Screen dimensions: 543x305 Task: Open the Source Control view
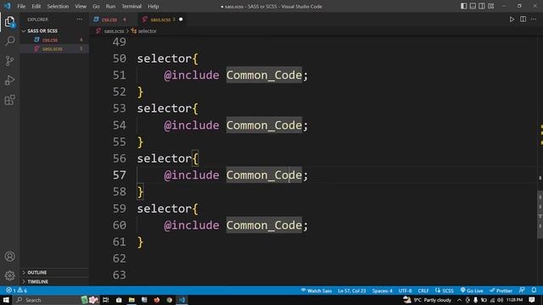click(x=9, y=61)
